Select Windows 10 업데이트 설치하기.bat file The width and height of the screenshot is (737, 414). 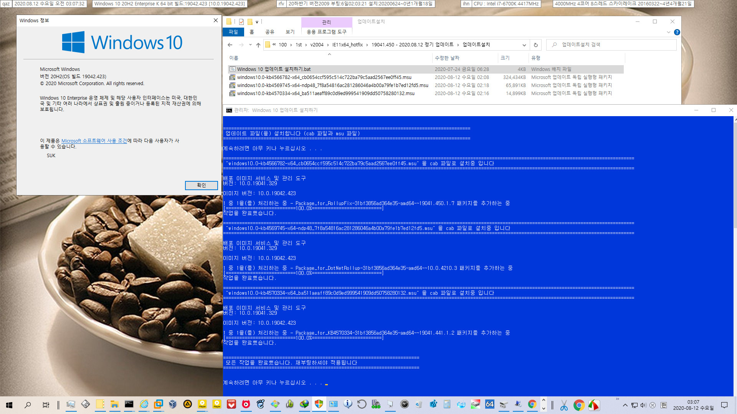pos(426,69)
